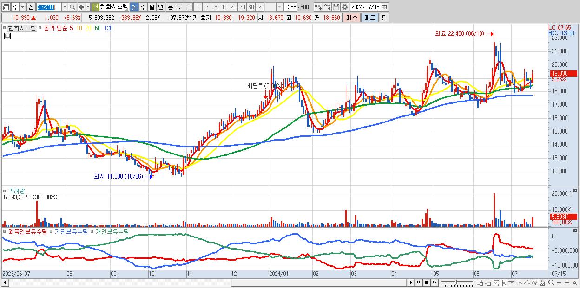The width and height of the screenshot is (580, 288).
Task: Select the 120 interval button
Action: coord(260,7)
